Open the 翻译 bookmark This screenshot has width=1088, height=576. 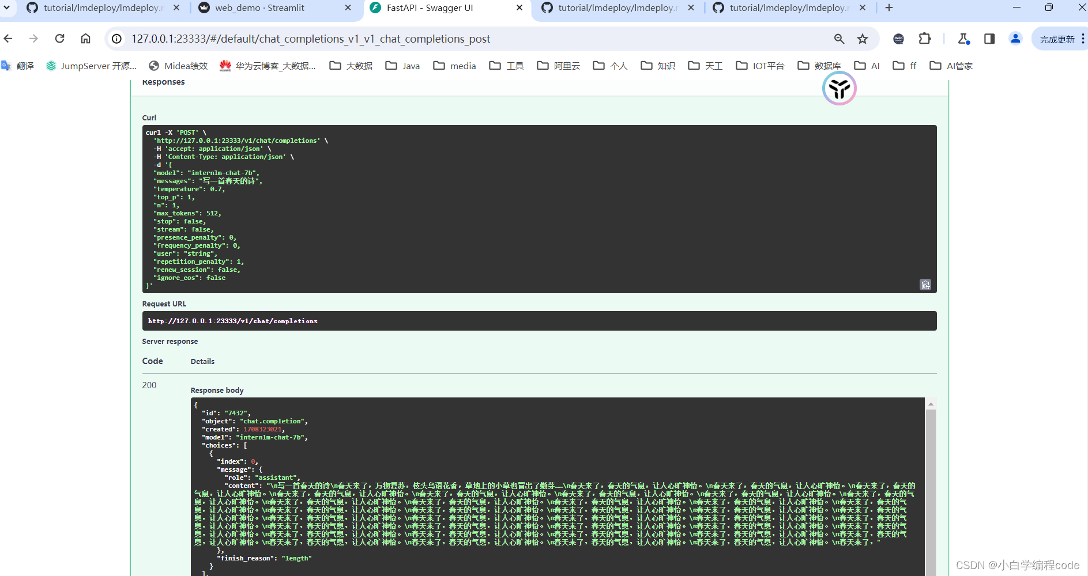pos(18,66)
